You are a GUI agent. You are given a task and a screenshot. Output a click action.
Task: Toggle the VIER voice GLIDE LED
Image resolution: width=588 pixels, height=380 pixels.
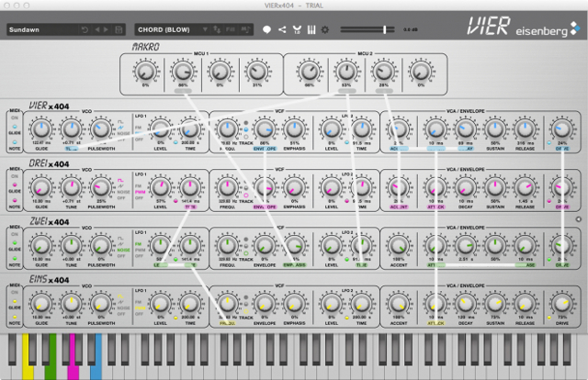(15, 127)
